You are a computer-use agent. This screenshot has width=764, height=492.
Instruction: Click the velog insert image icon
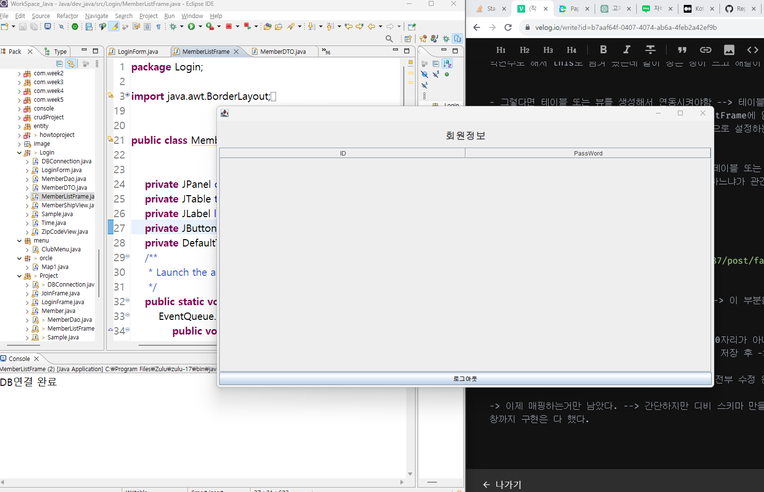[729, 49]
